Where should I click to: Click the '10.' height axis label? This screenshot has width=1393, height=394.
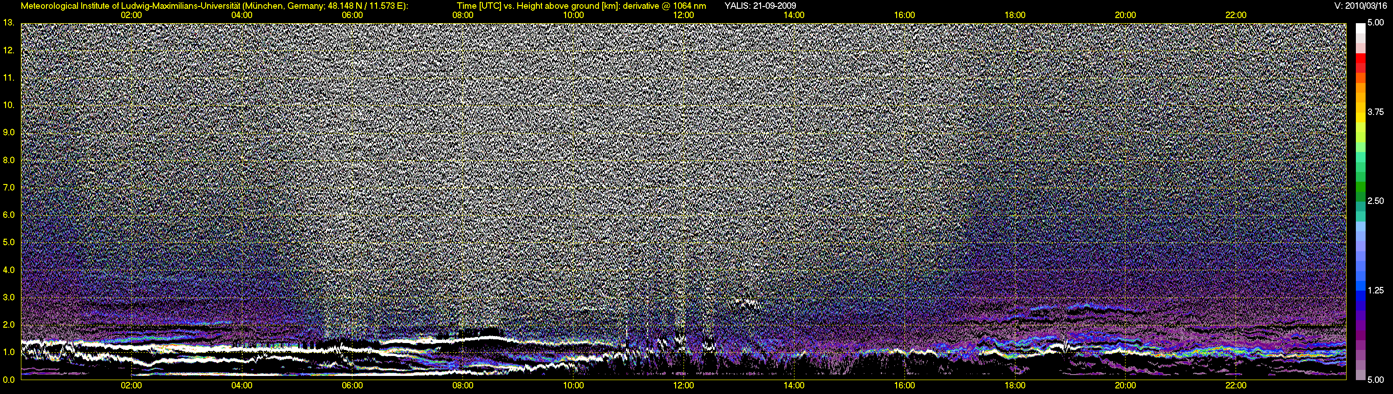click(8, 105)
